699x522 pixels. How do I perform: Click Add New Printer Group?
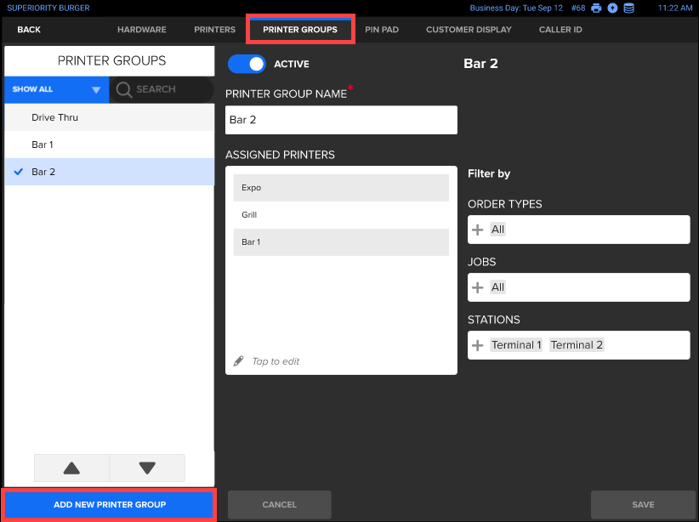[x=108, y=505]
